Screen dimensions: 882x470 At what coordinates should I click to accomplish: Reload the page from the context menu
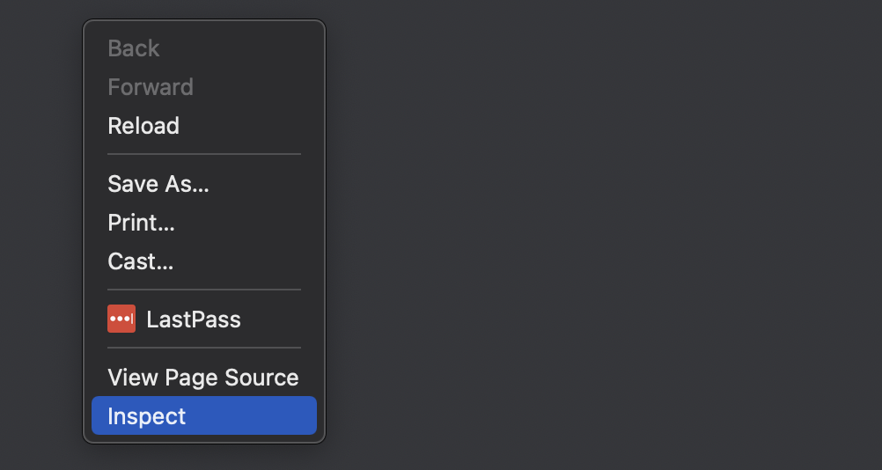143,126
